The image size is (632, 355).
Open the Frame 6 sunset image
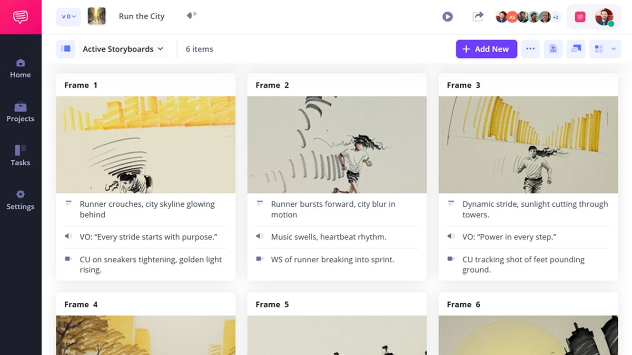pyautogui.click(x=528, y=335)
